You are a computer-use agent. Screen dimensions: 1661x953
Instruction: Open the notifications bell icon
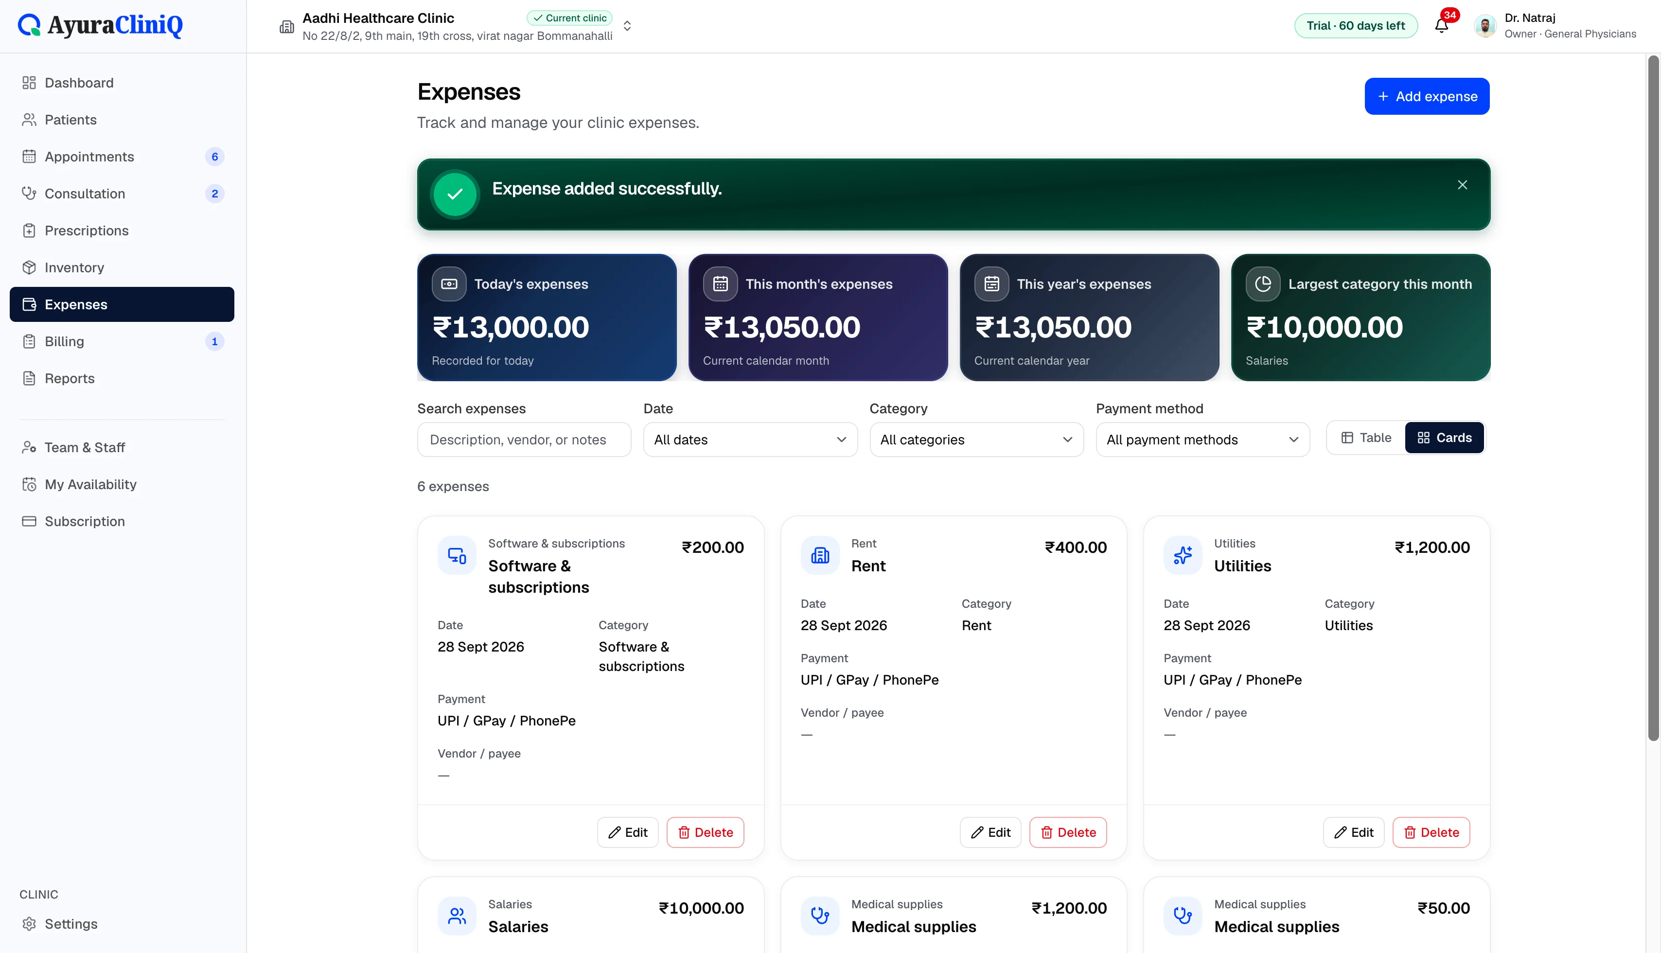pos(1441,25)
